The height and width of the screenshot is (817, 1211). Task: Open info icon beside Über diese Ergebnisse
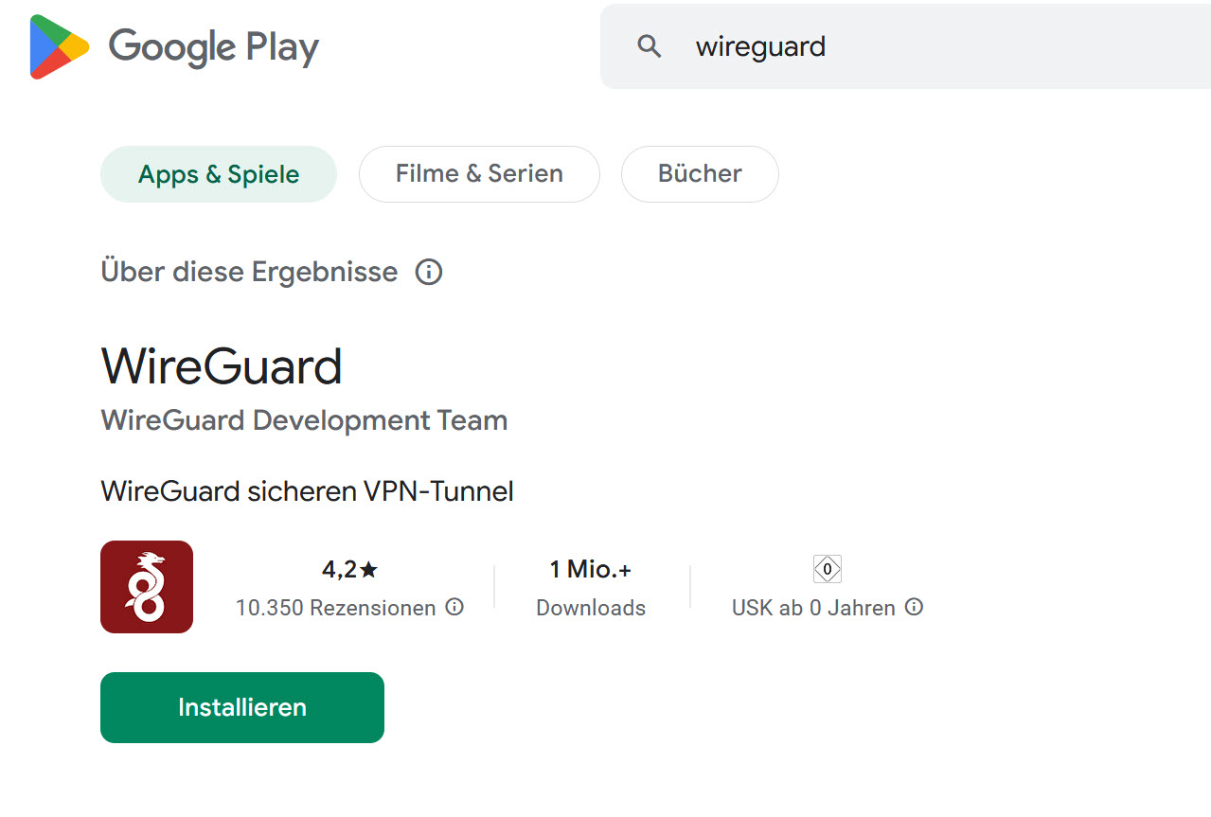tap(429, 273)
